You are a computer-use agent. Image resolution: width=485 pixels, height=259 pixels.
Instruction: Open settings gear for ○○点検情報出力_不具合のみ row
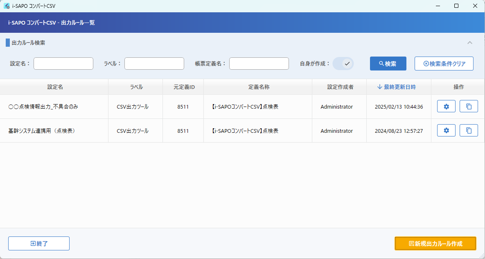point(446,106)
